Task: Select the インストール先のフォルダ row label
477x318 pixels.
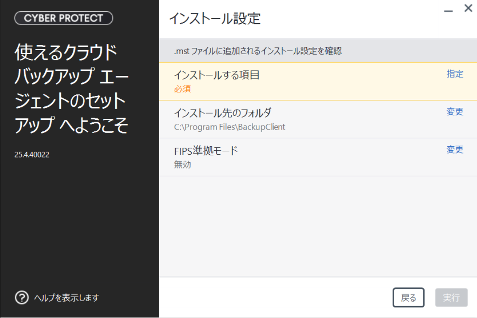Action: (223, 113)
